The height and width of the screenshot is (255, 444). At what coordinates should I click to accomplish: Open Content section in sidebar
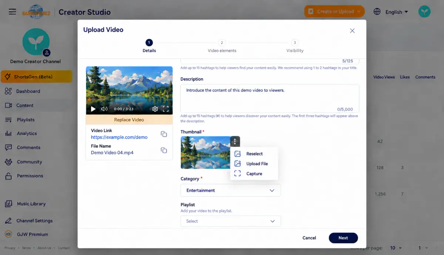(25, 105)
